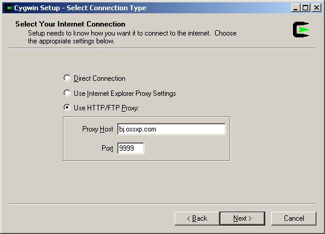Image resolution: width=325 pixels, height=234 pixels.
Task: Click the Proxy Host label
Action: coord(98,129)
